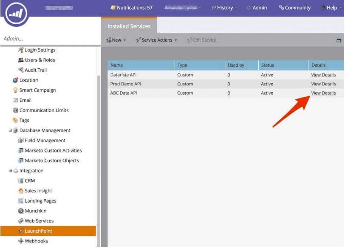Viewport: 345px width, 248px height.
Task: Click the Admin search field
Action: pyautogui.click(x=50, y=39)
